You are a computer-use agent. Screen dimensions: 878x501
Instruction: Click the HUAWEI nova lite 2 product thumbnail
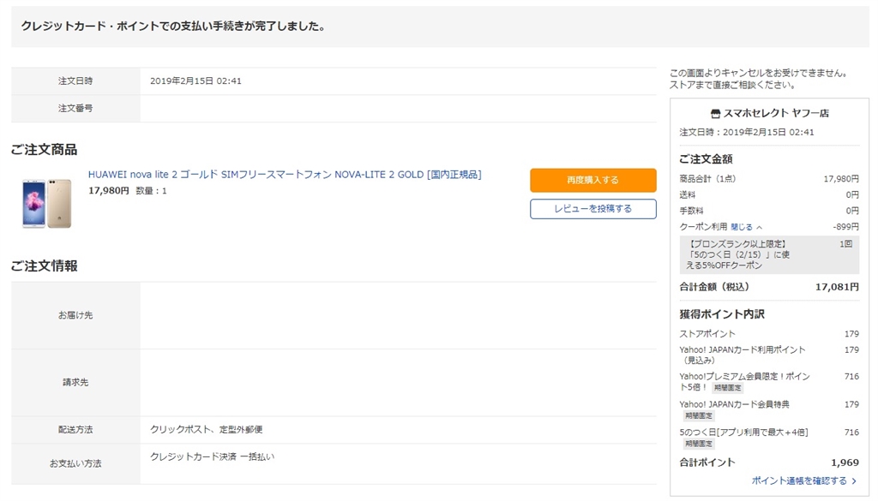46,204
